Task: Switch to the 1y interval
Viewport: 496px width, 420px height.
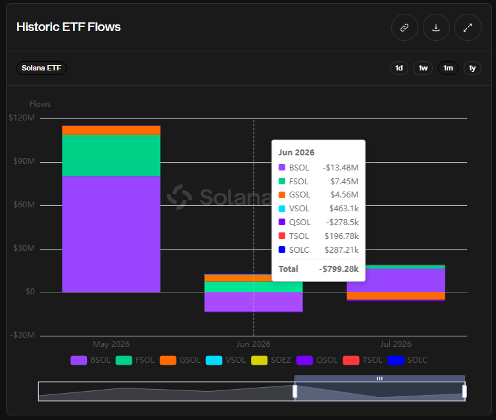Action: click(x=472, y=68)
